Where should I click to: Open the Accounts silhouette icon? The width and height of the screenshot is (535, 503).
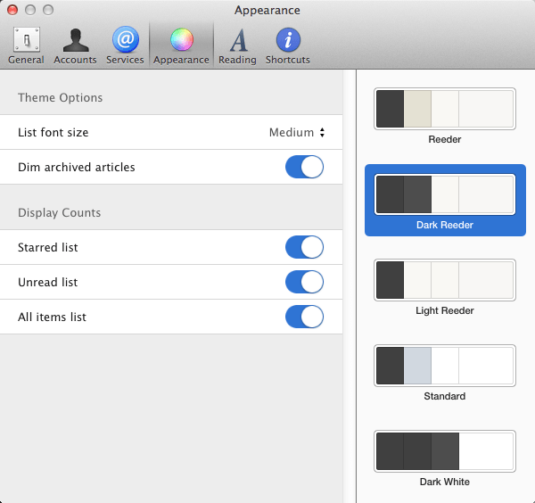tap(76, 39)
